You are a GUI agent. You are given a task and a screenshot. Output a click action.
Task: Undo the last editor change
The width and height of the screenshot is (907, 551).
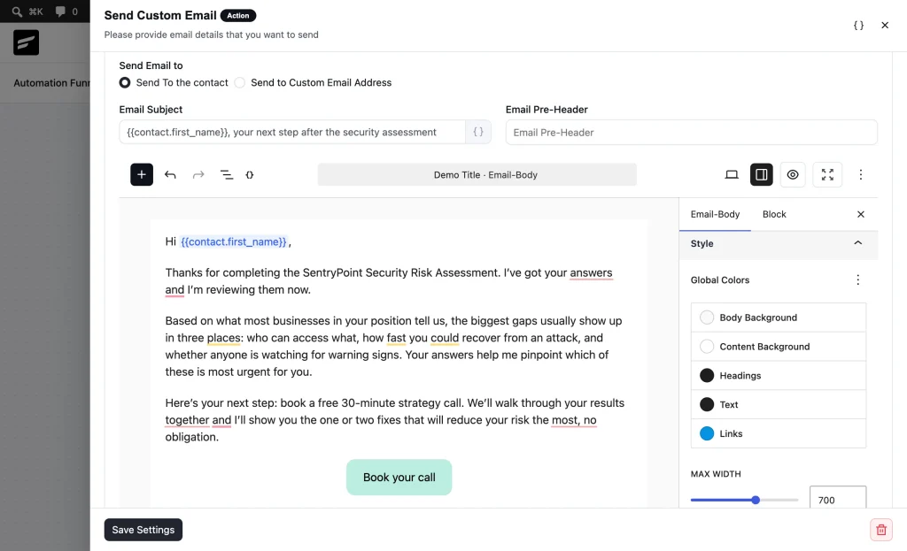(x=170, y=174)
